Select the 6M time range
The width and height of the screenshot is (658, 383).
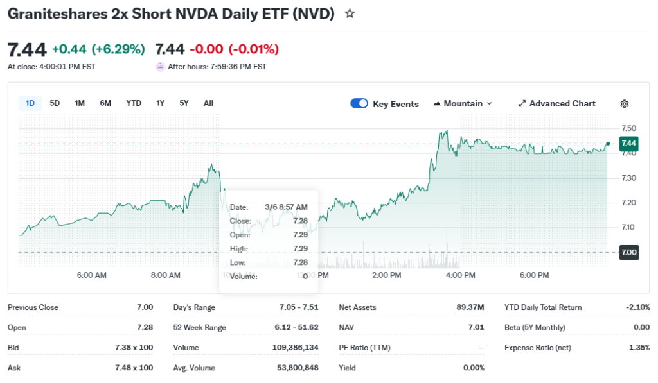[105, 103]
